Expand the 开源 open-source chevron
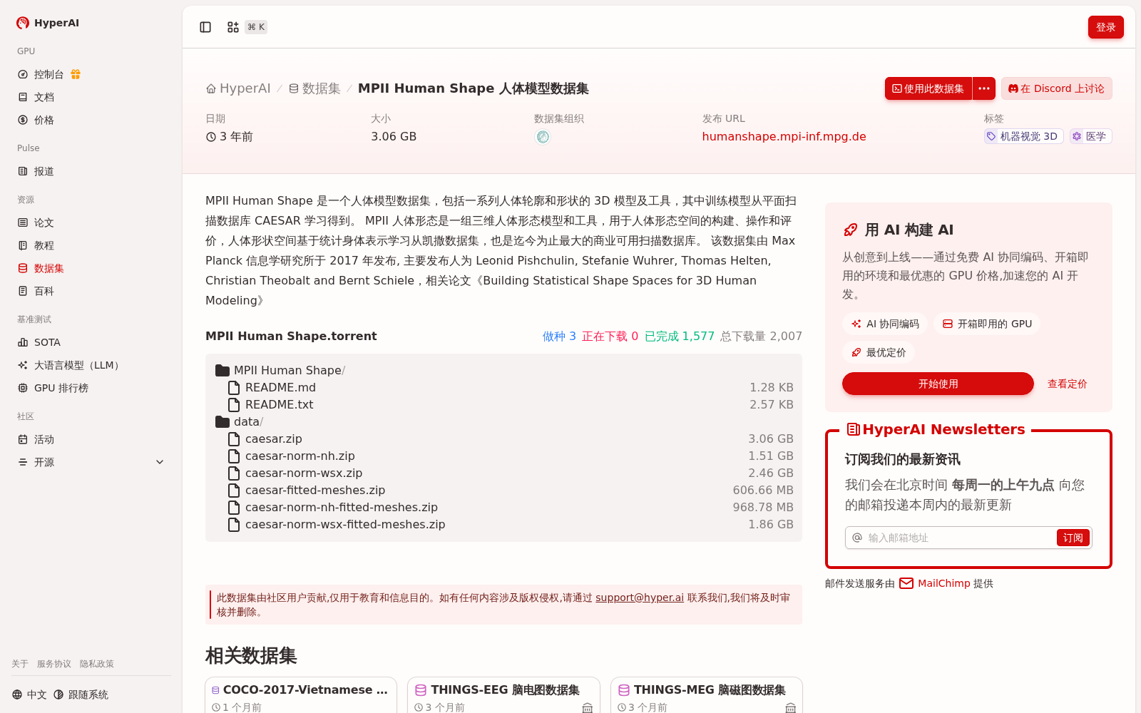Viewport: 1141px width, 713px height. click(x=160, y=462)
